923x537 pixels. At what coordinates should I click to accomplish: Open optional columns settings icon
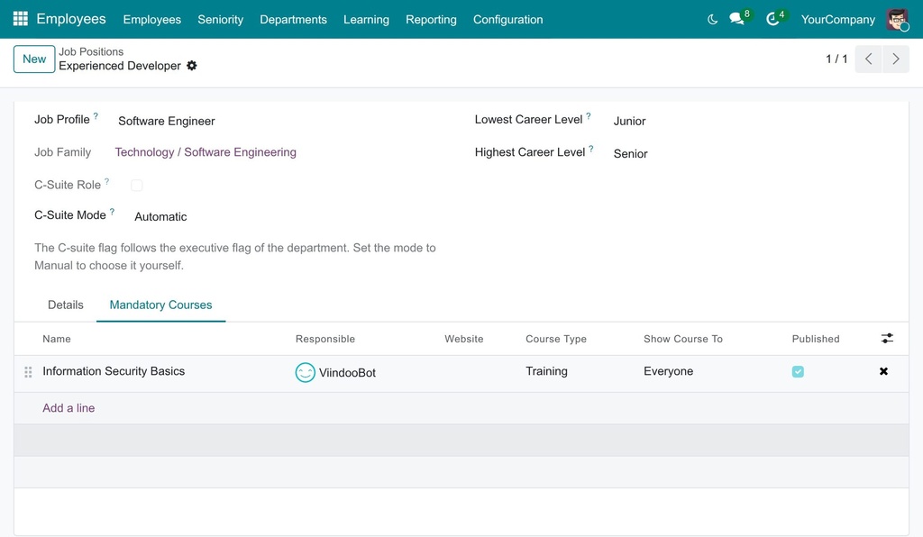click(x=887, y=338)
